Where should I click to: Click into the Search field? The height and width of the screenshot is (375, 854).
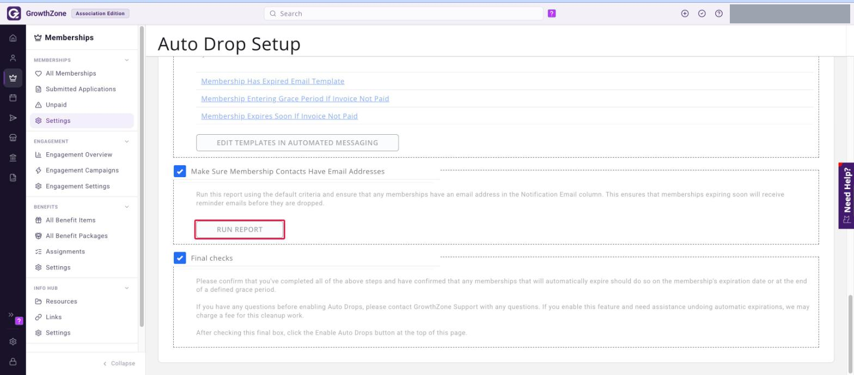[404, 14]
